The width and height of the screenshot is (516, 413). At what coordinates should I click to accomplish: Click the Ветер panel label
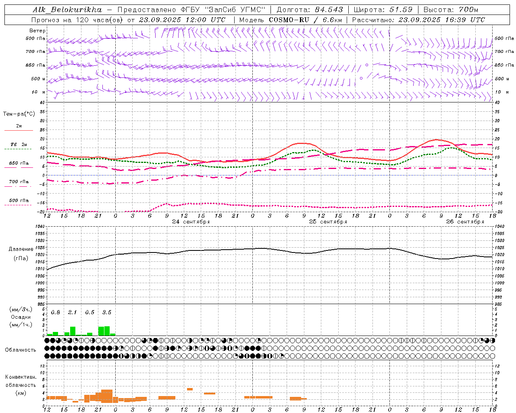coord(37,31)
